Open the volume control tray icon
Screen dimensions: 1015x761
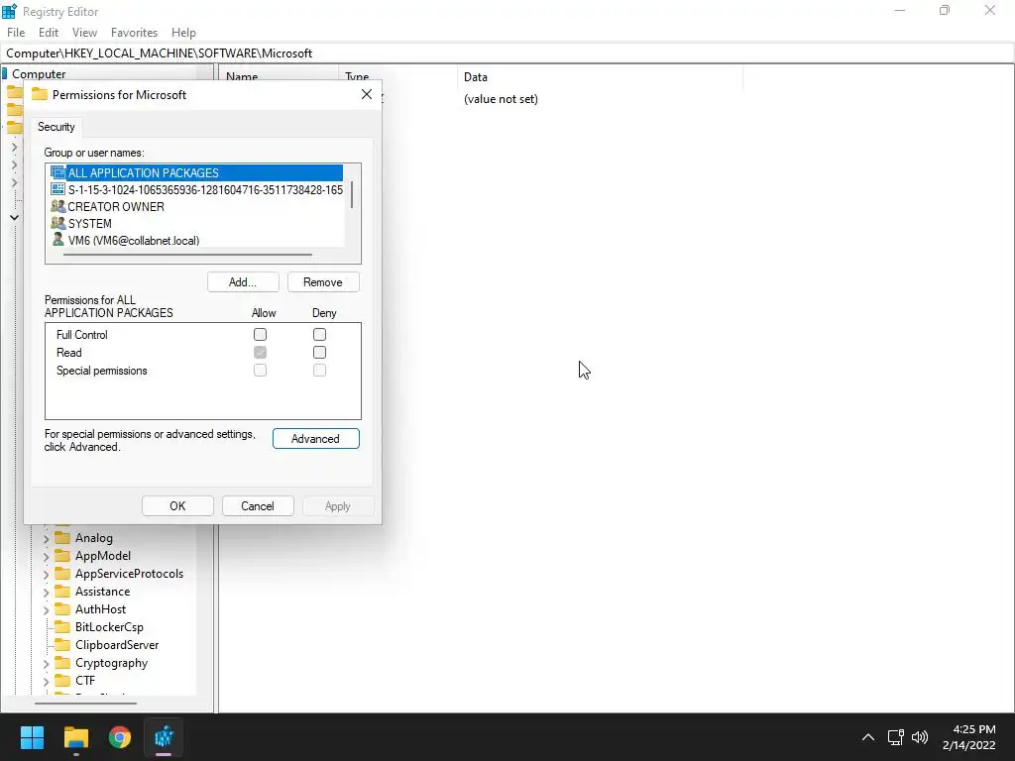[919, 737]
